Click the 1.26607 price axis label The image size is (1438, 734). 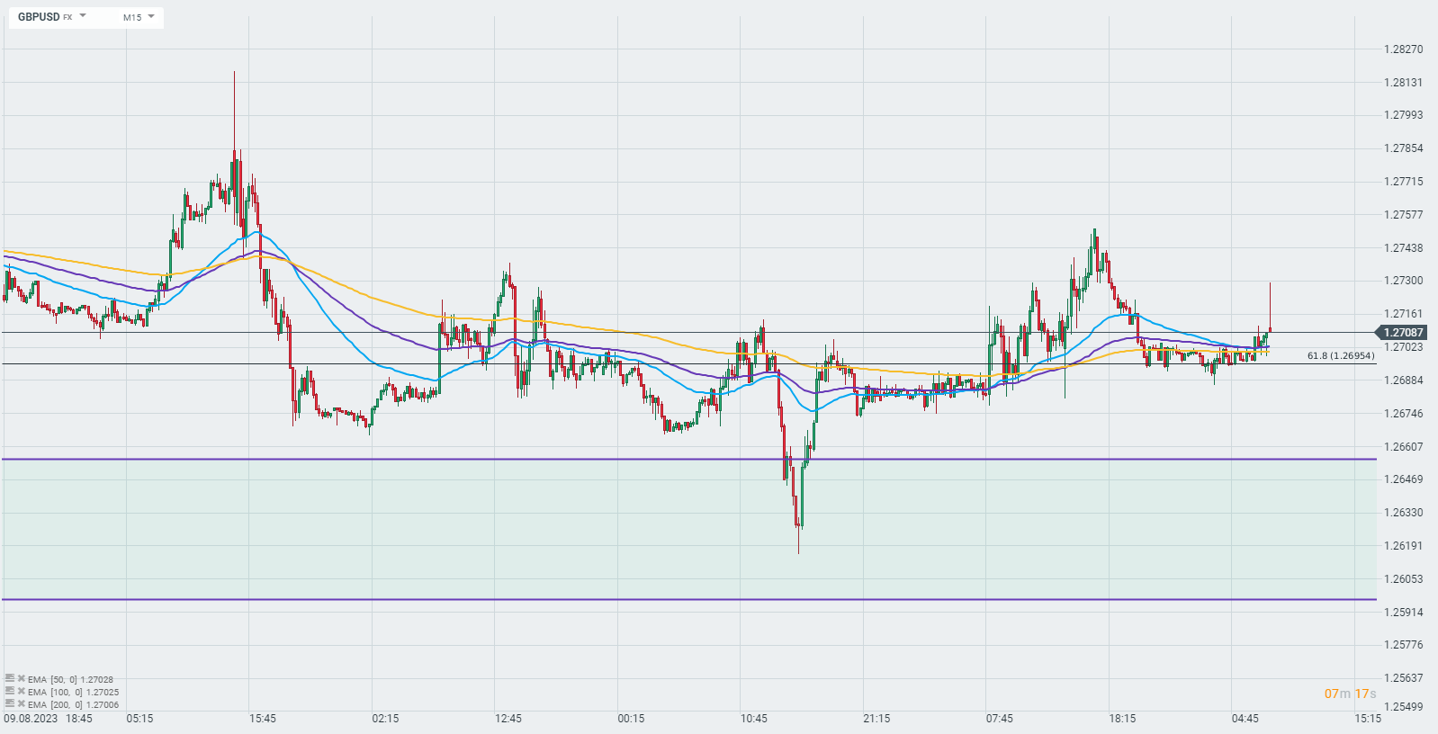1404,447
